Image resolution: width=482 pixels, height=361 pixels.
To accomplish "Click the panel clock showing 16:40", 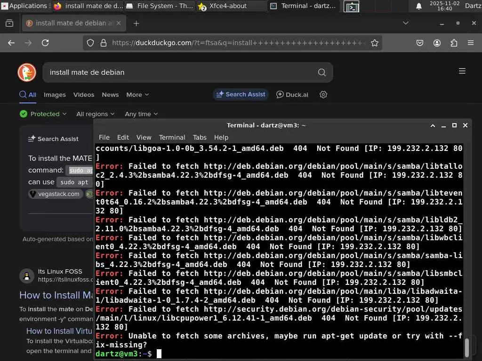I will 444,6.
